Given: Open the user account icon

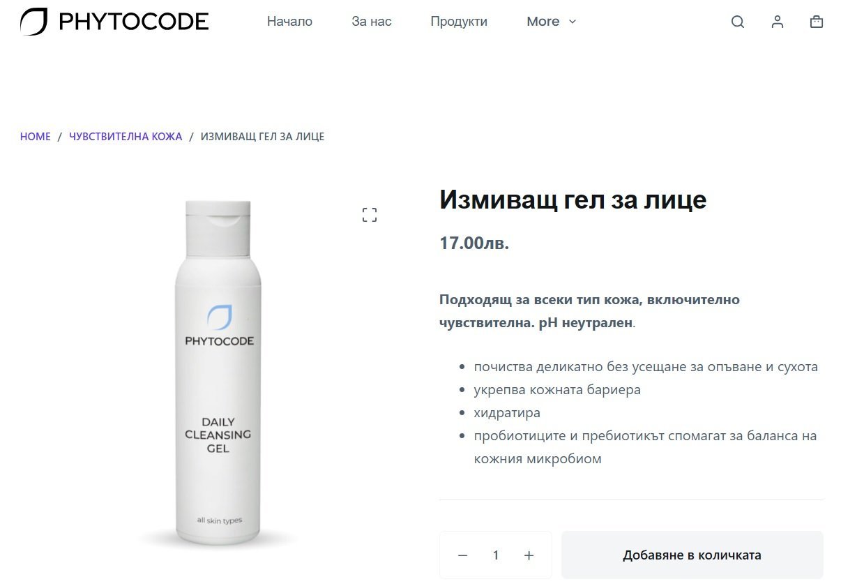Looking at the screenshot, I should click(778, 22).
